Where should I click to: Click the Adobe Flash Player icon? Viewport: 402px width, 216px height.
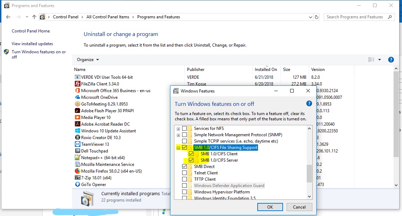[x=77, y=110]
